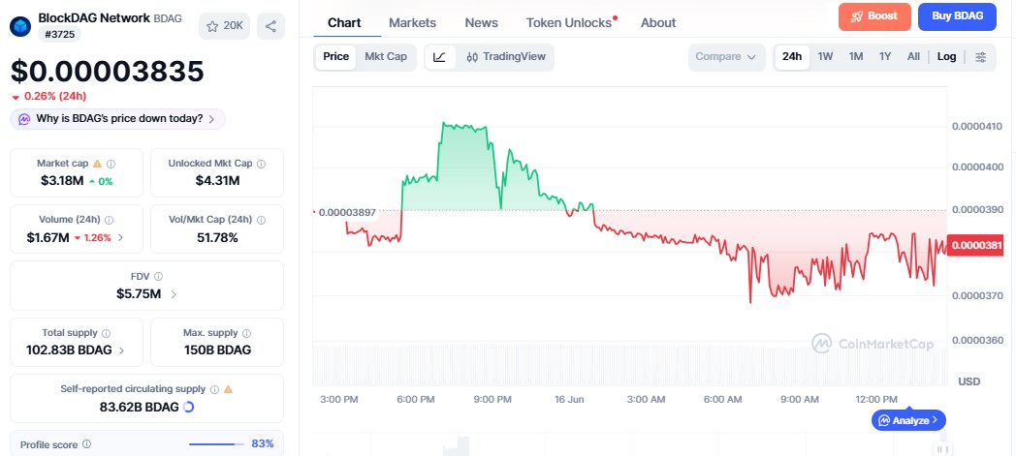Switch to TradingView chart view
Viewport: 1016px width, 456px height.
[x=506, y=57]
